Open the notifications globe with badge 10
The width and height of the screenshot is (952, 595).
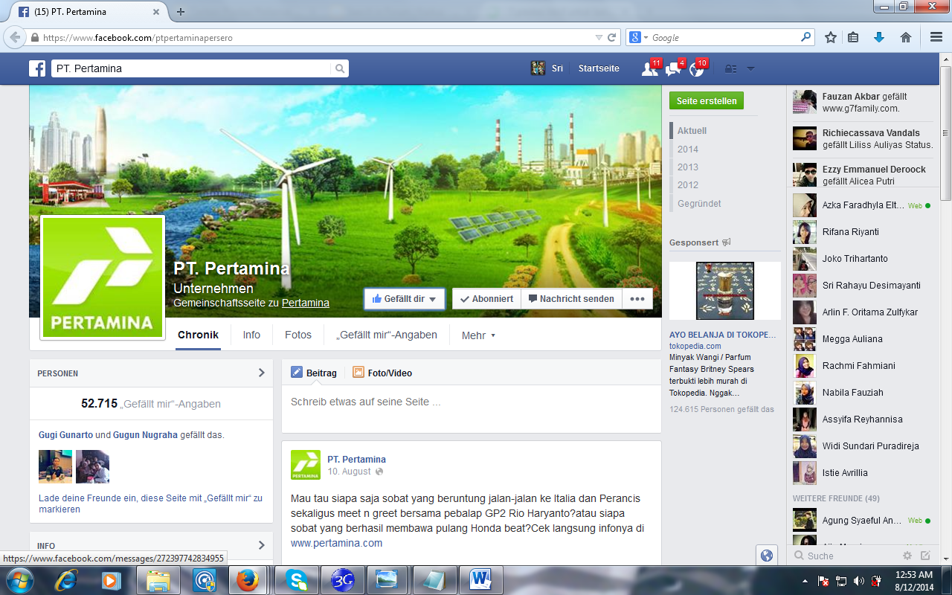[697, 68]
